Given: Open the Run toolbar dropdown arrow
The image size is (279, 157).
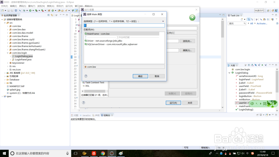Looking at the screenshot, I should [x=33, y=11].
